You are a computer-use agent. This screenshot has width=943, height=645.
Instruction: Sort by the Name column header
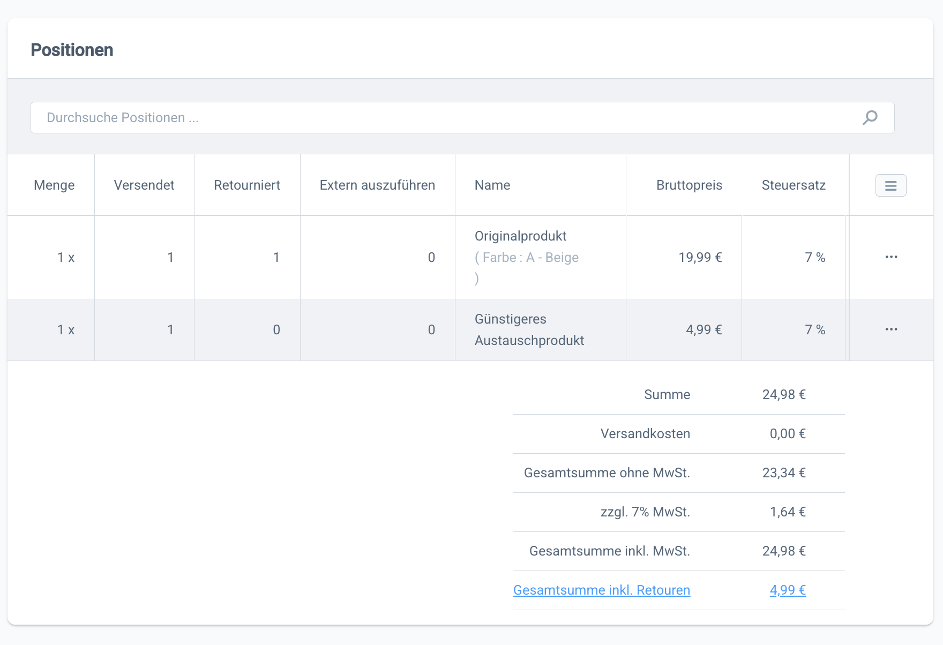(x=492, y=185)
